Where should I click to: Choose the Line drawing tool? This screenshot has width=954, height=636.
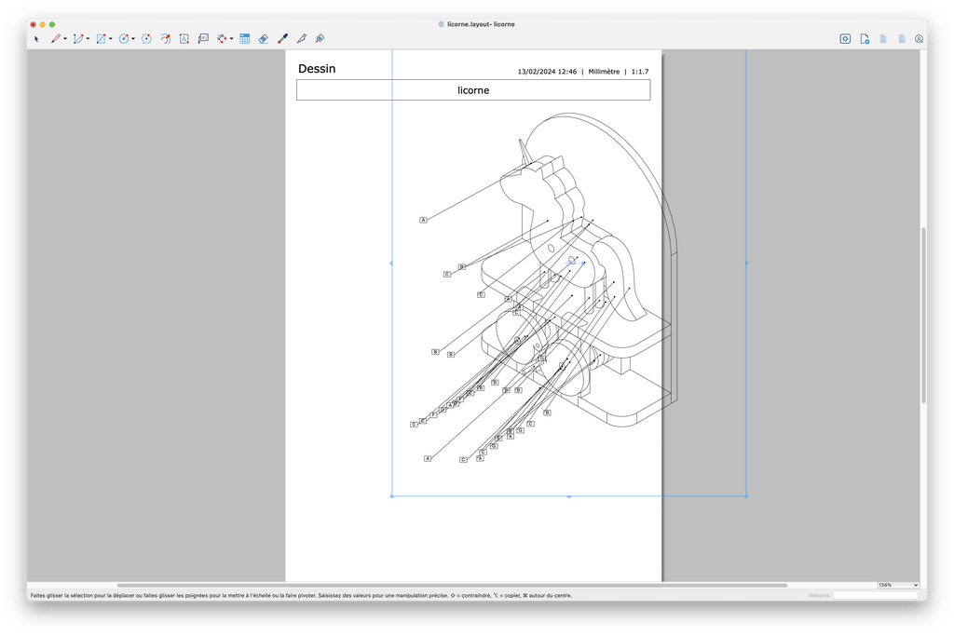55,39
